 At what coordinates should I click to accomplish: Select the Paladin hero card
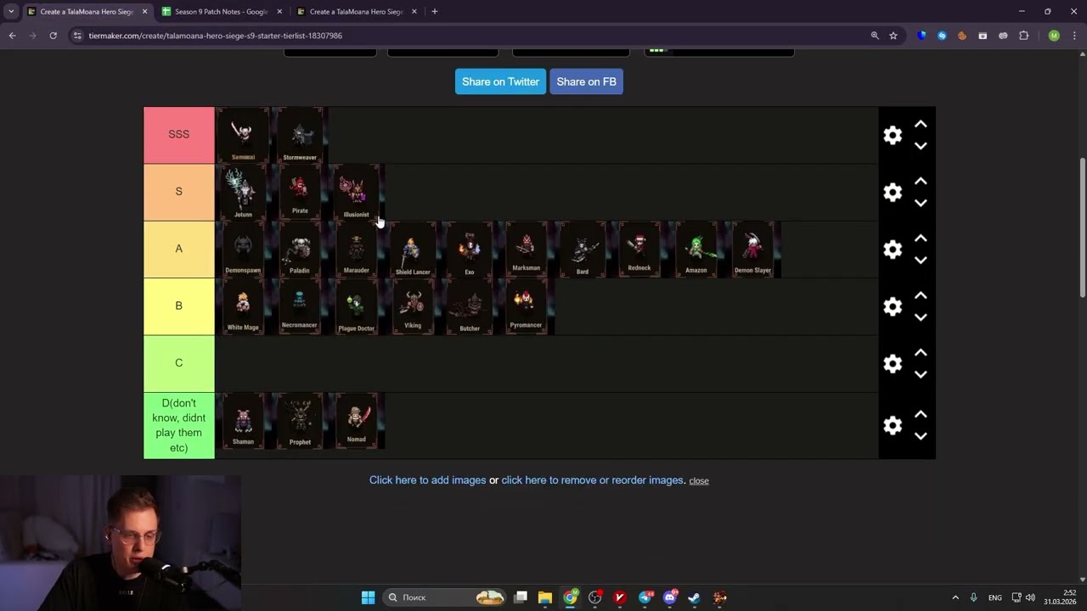(x=300, y=249)
